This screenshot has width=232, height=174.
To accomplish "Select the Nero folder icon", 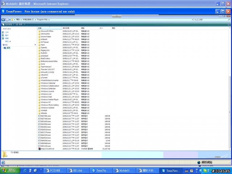I will point(40,45).
